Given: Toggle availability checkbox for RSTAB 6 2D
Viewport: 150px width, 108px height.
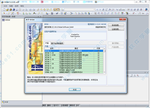Looking at the screenshot, I should click(98, 59).
